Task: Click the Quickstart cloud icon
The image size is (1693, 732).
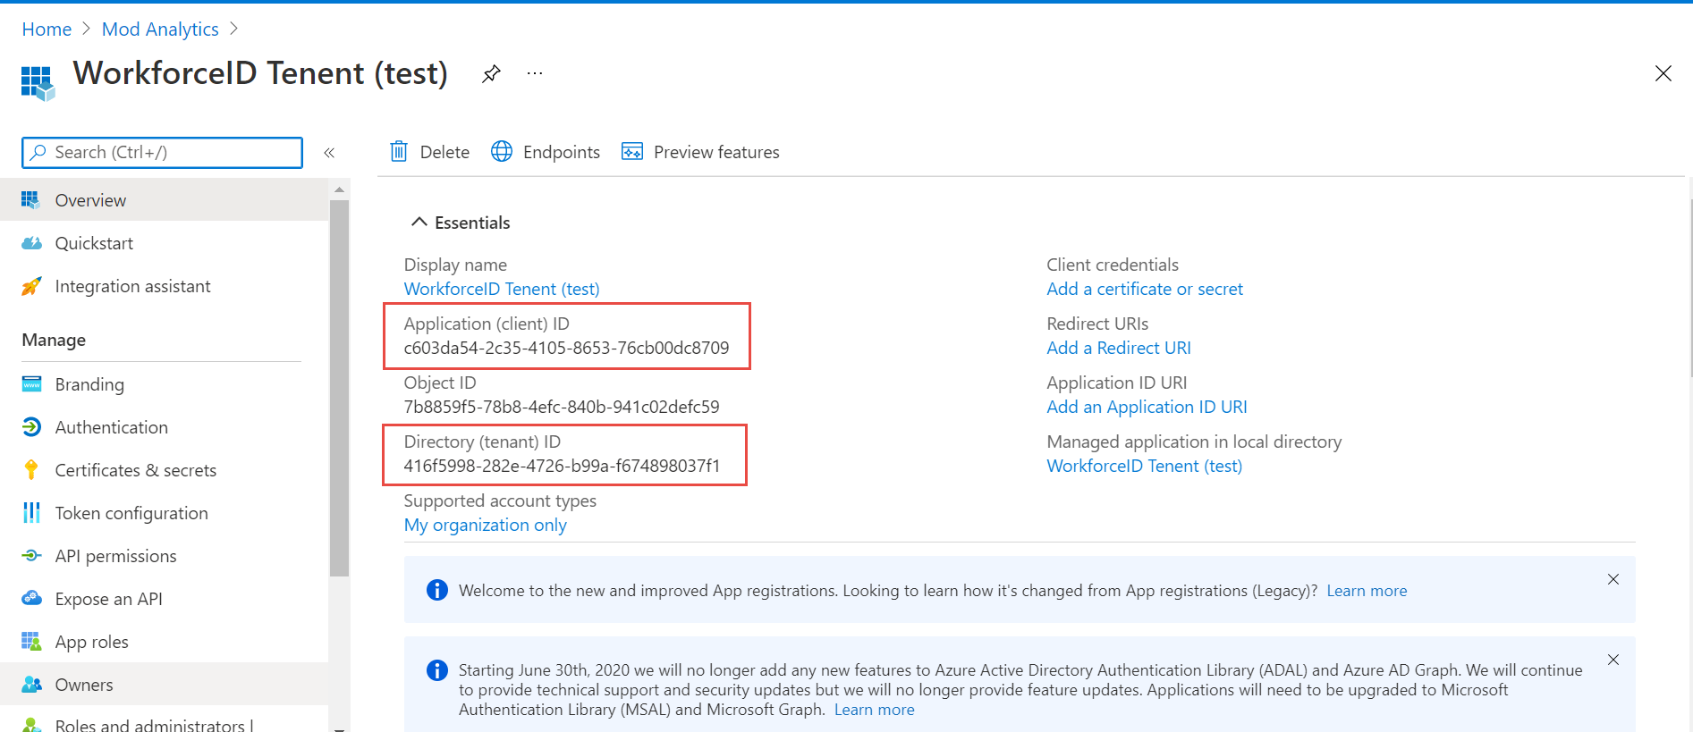Action: 31,243
